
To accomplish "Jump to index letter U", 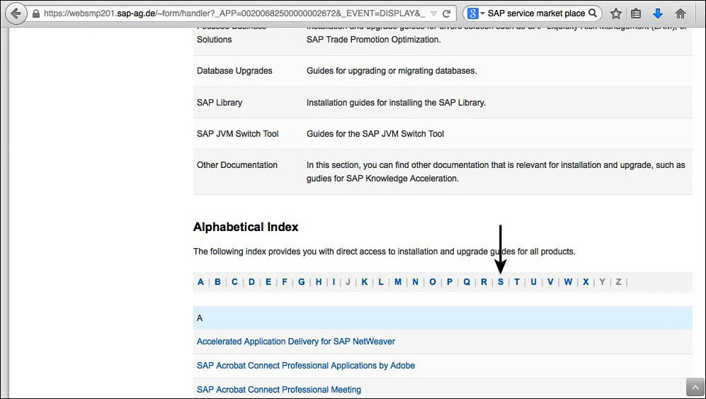I will tap(533, 282).
